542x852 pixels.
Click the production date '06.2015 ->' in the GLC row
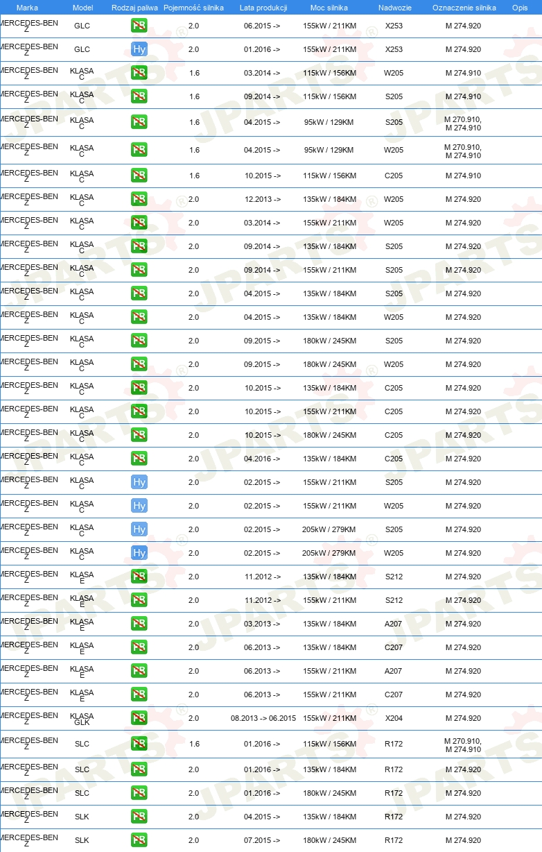[x=263, y=26]
